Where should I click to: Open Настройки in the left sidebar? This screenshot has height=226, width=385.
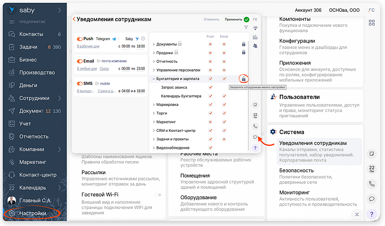pyautogui.click(x=33, y=213)
